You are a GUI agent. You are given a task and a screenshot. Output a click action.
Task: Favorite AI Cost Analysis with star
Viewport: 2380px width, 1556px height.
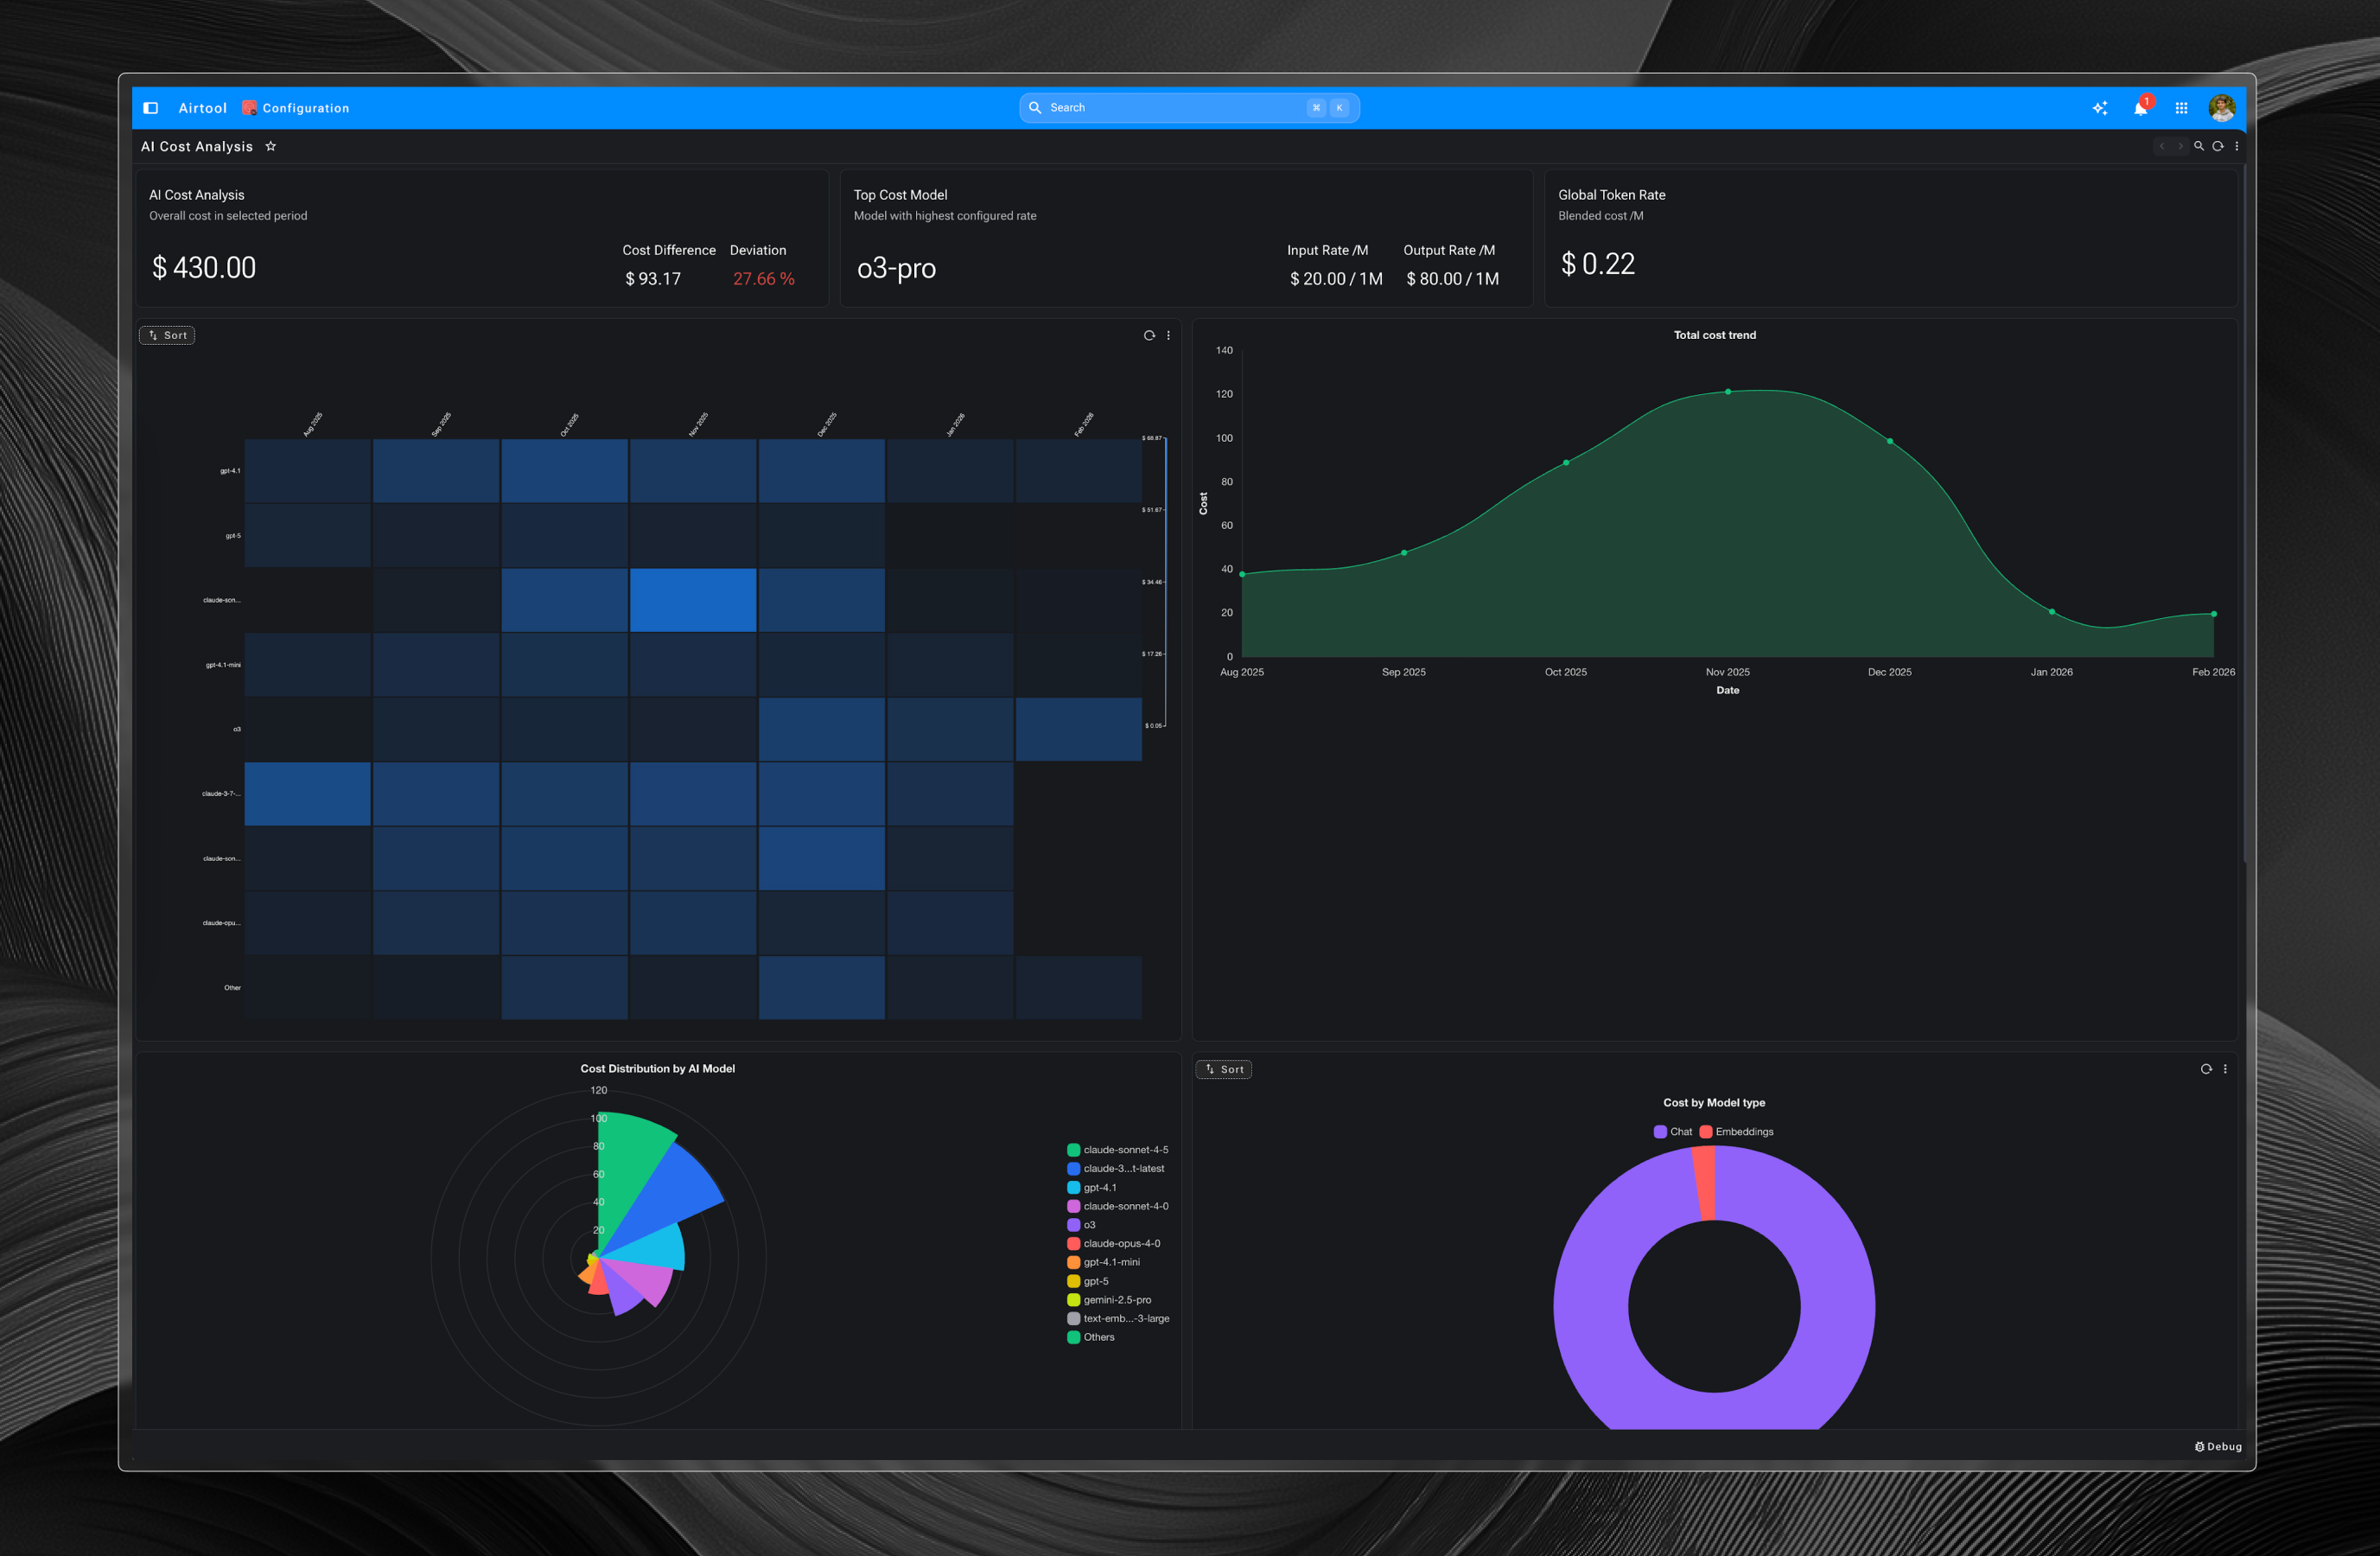[270, 146]
